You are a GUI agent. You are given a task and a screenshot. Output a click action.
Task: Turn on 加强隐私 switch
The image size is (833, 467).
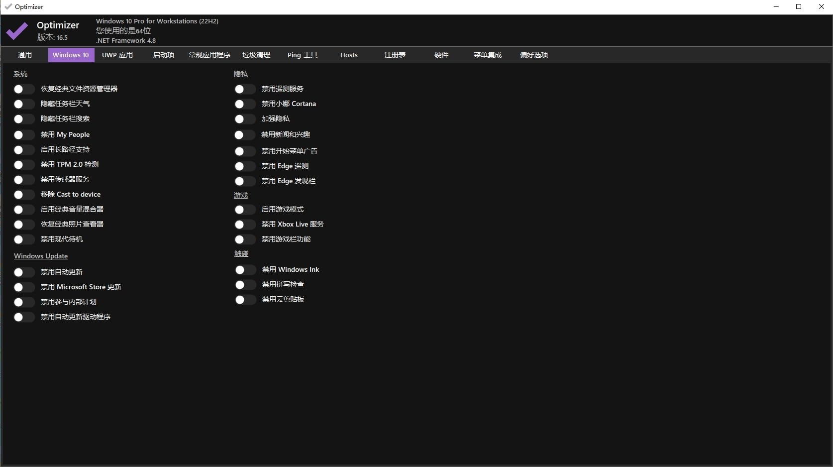click(x=244, y=119)
